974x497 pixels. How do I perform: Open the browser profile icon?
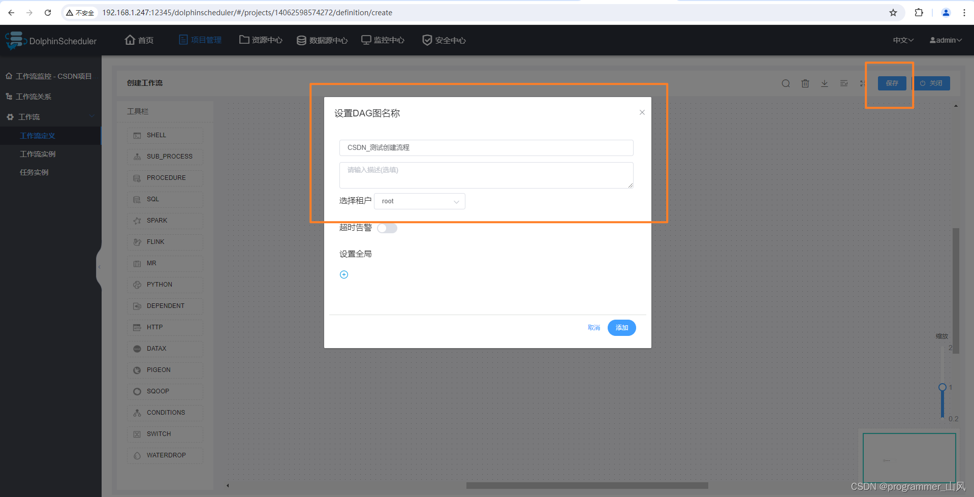point(946,13)
